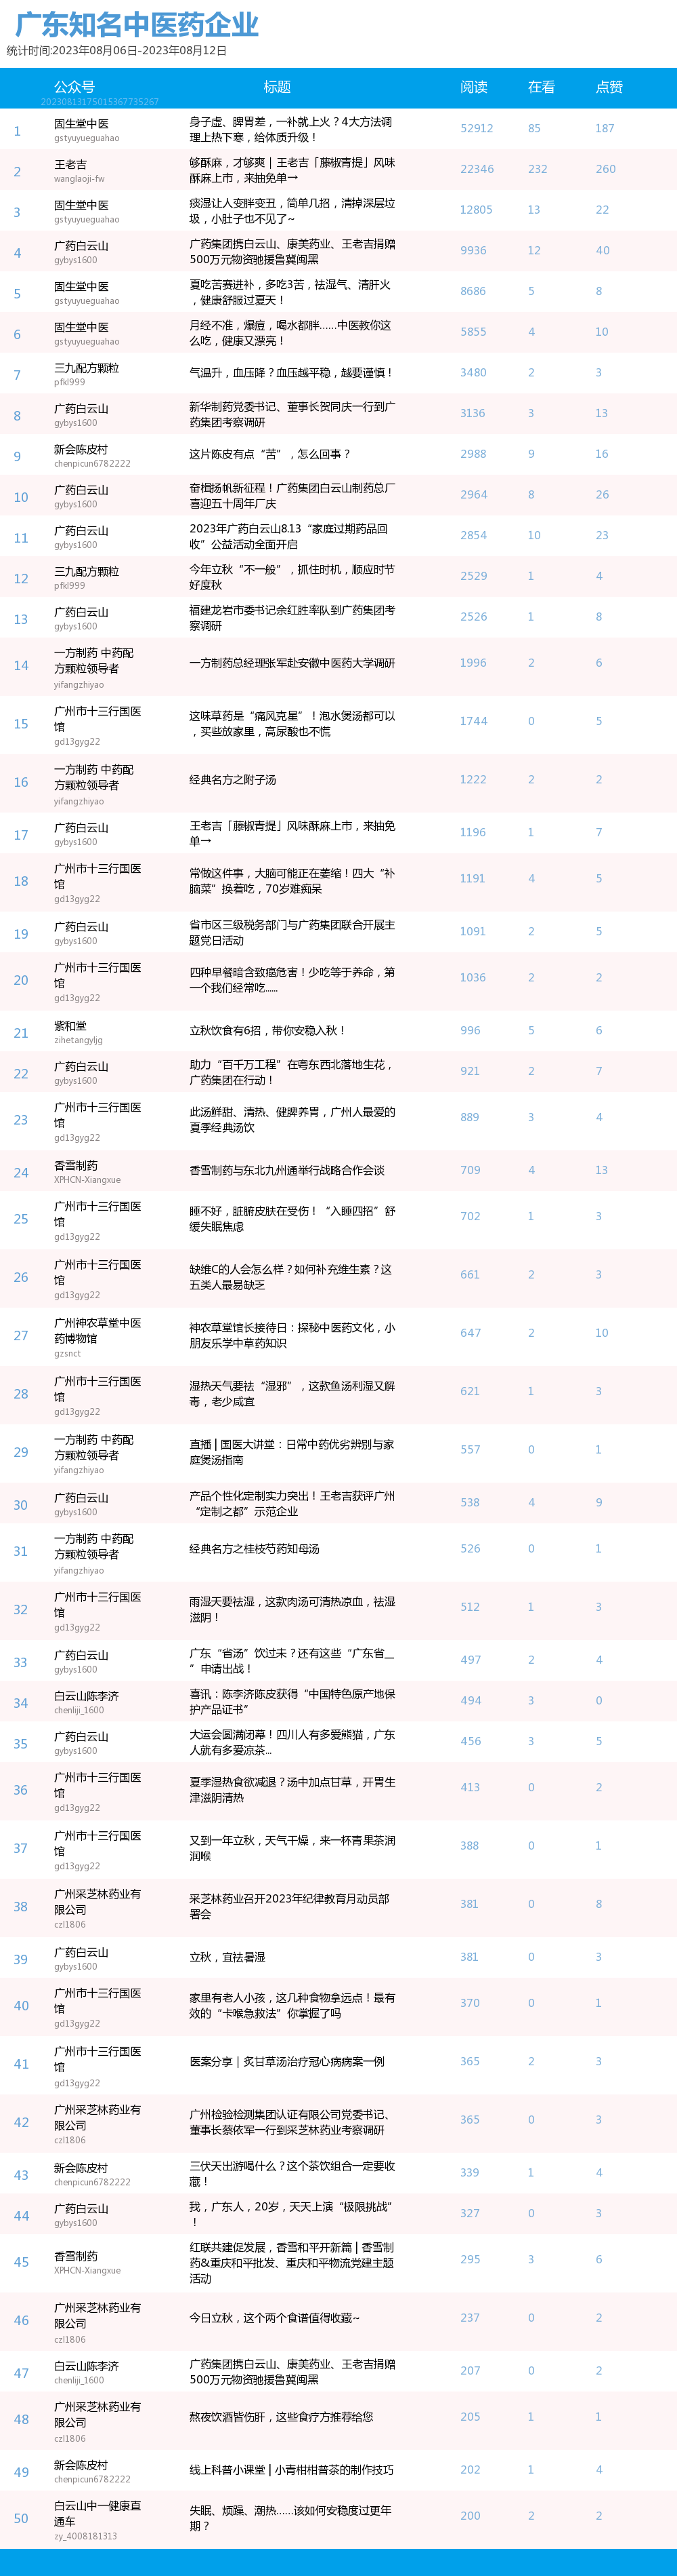Click read count 12805
This screenshot has height=2576, width=677.
point(477,210)
